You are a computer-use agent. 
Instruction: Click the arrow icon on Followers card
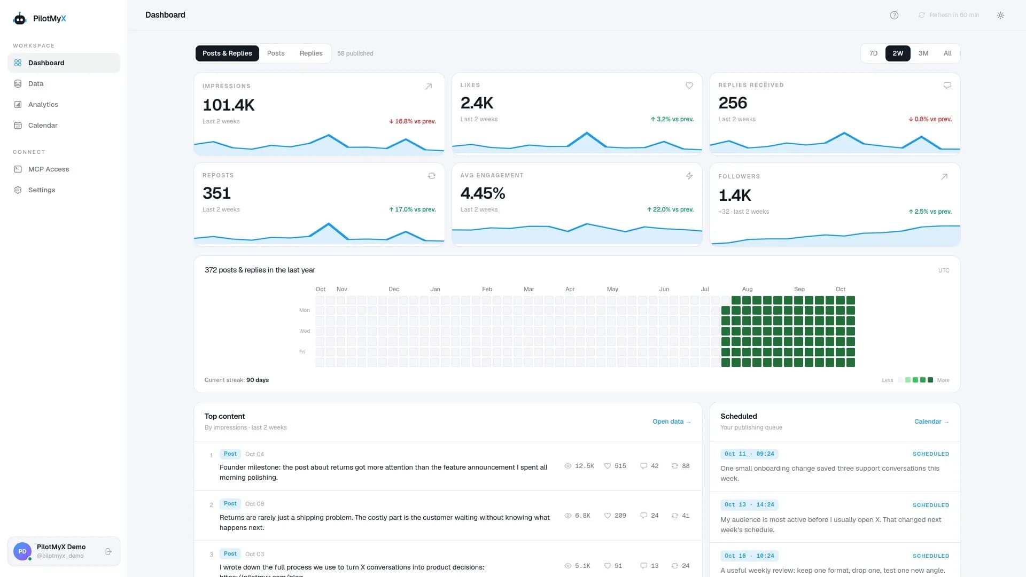944,177
